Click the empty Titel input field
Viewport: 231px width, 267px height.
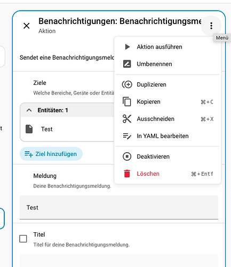(x=119, y=261)
